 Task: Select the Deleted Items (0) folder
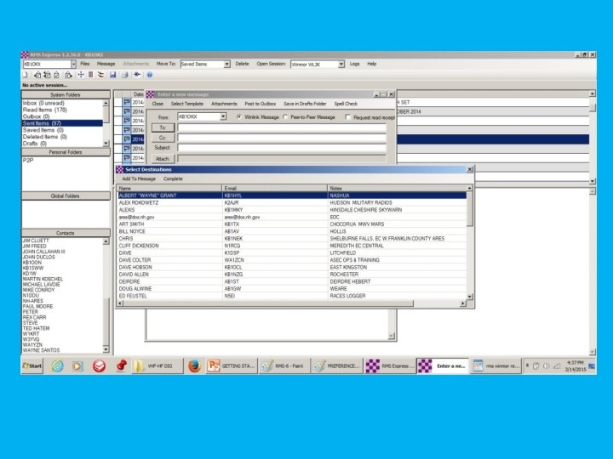point(44,137)
